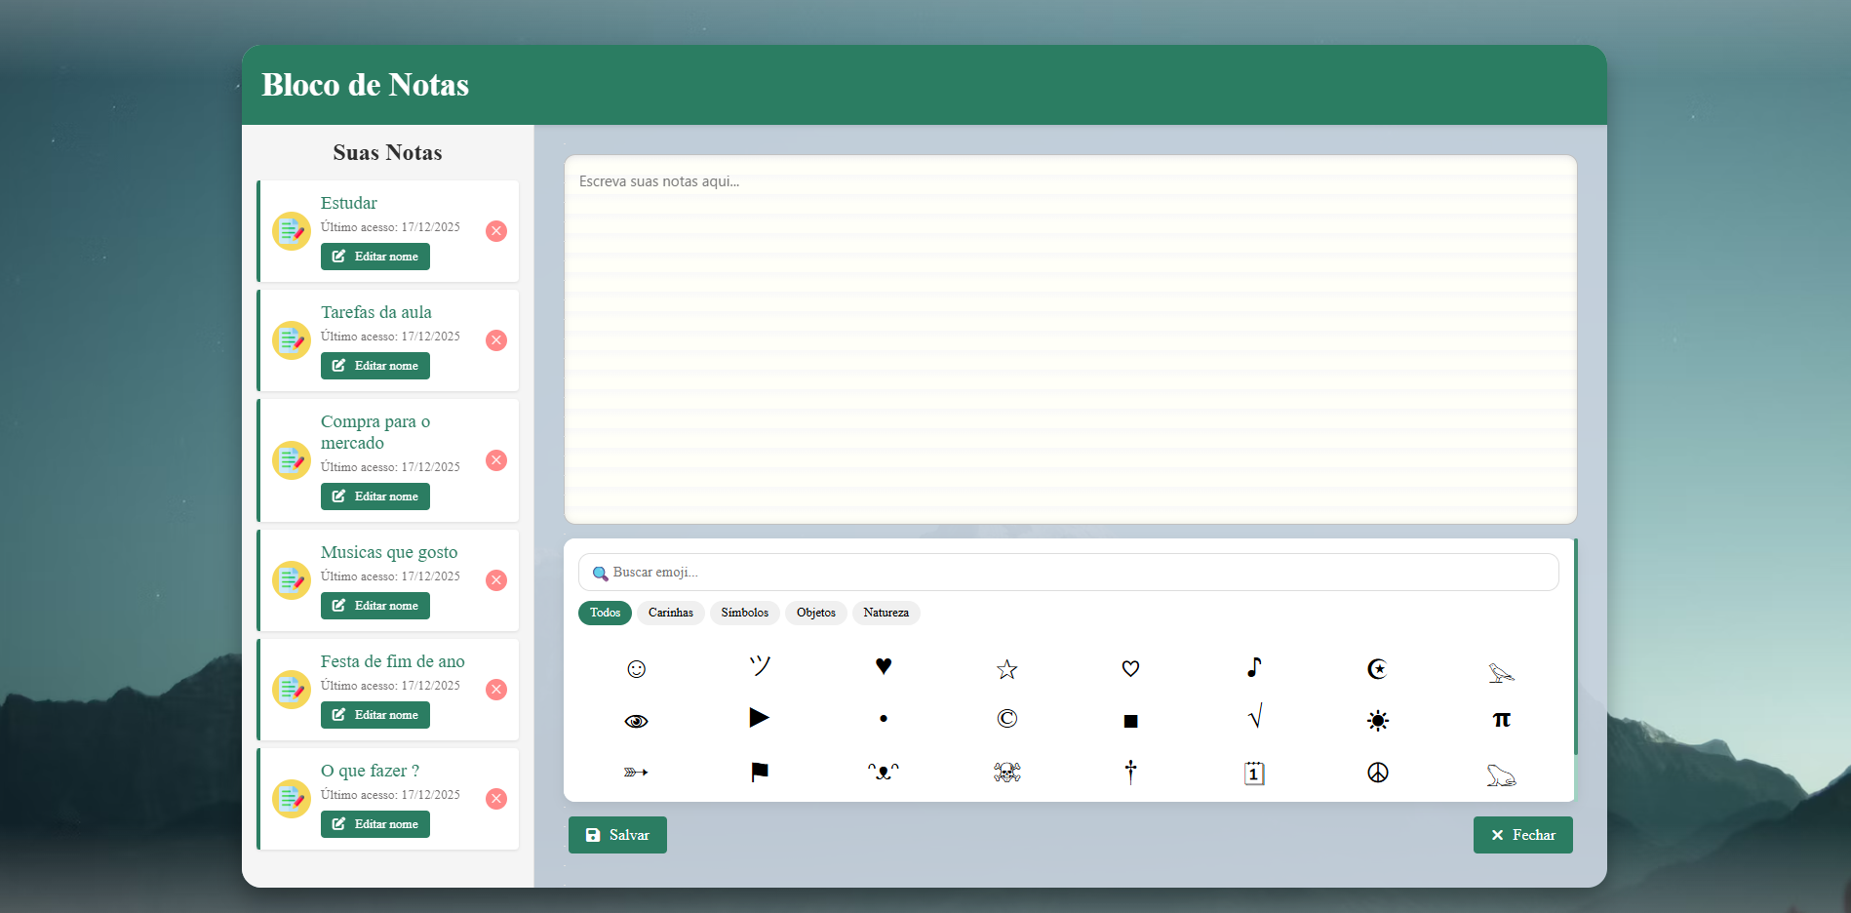The width and height of the screenshot is (1851, 913).
Task: Choose the peace sign symbol
Action: tap(1377, 773)
